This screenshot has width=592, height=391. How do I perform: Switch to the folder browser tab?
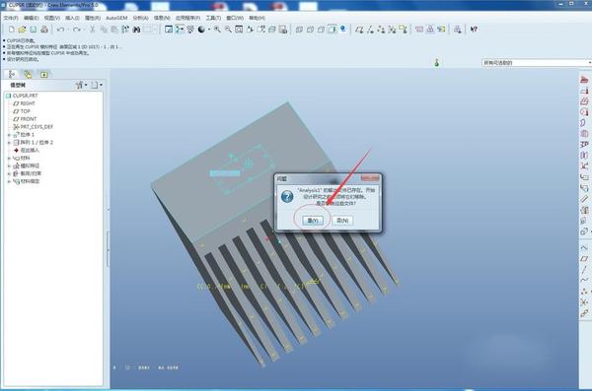tap(28, 74)
